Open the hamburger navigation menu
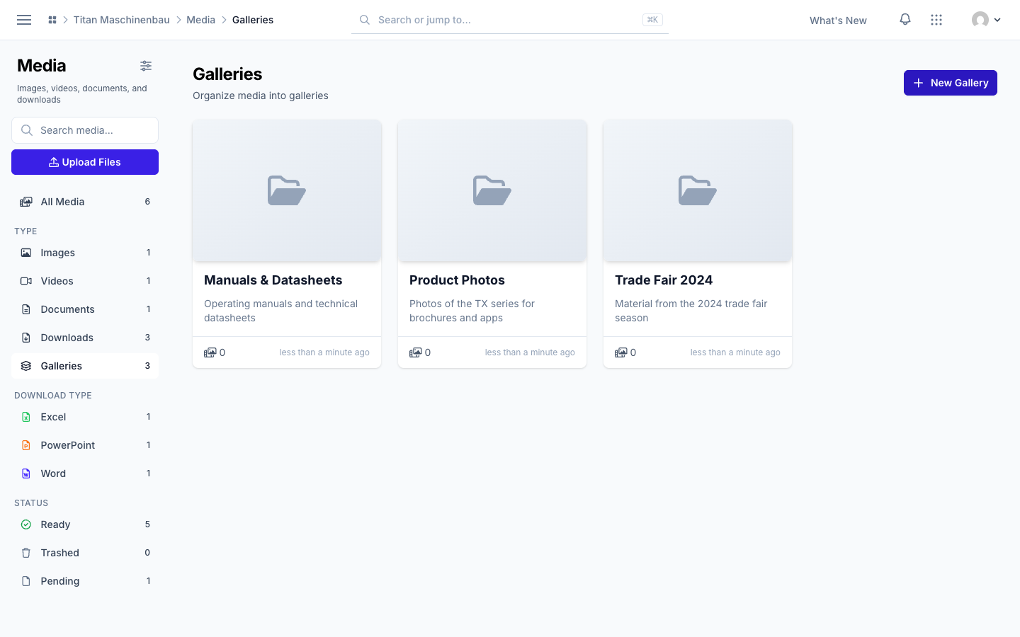The image size is (1020, 637). click(24, 20)
